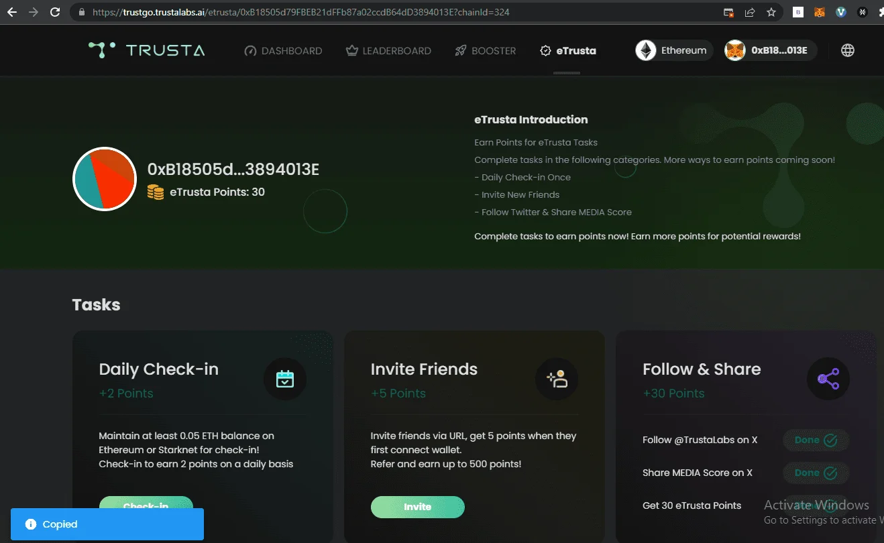This screenshot has width=884, height=543.
Task: Open the language globe icon
Action: pos(848,50)
